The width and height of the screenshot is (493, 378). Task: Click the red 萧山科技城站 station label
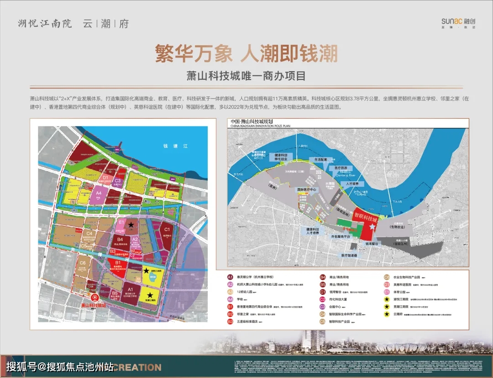(94, 305)
